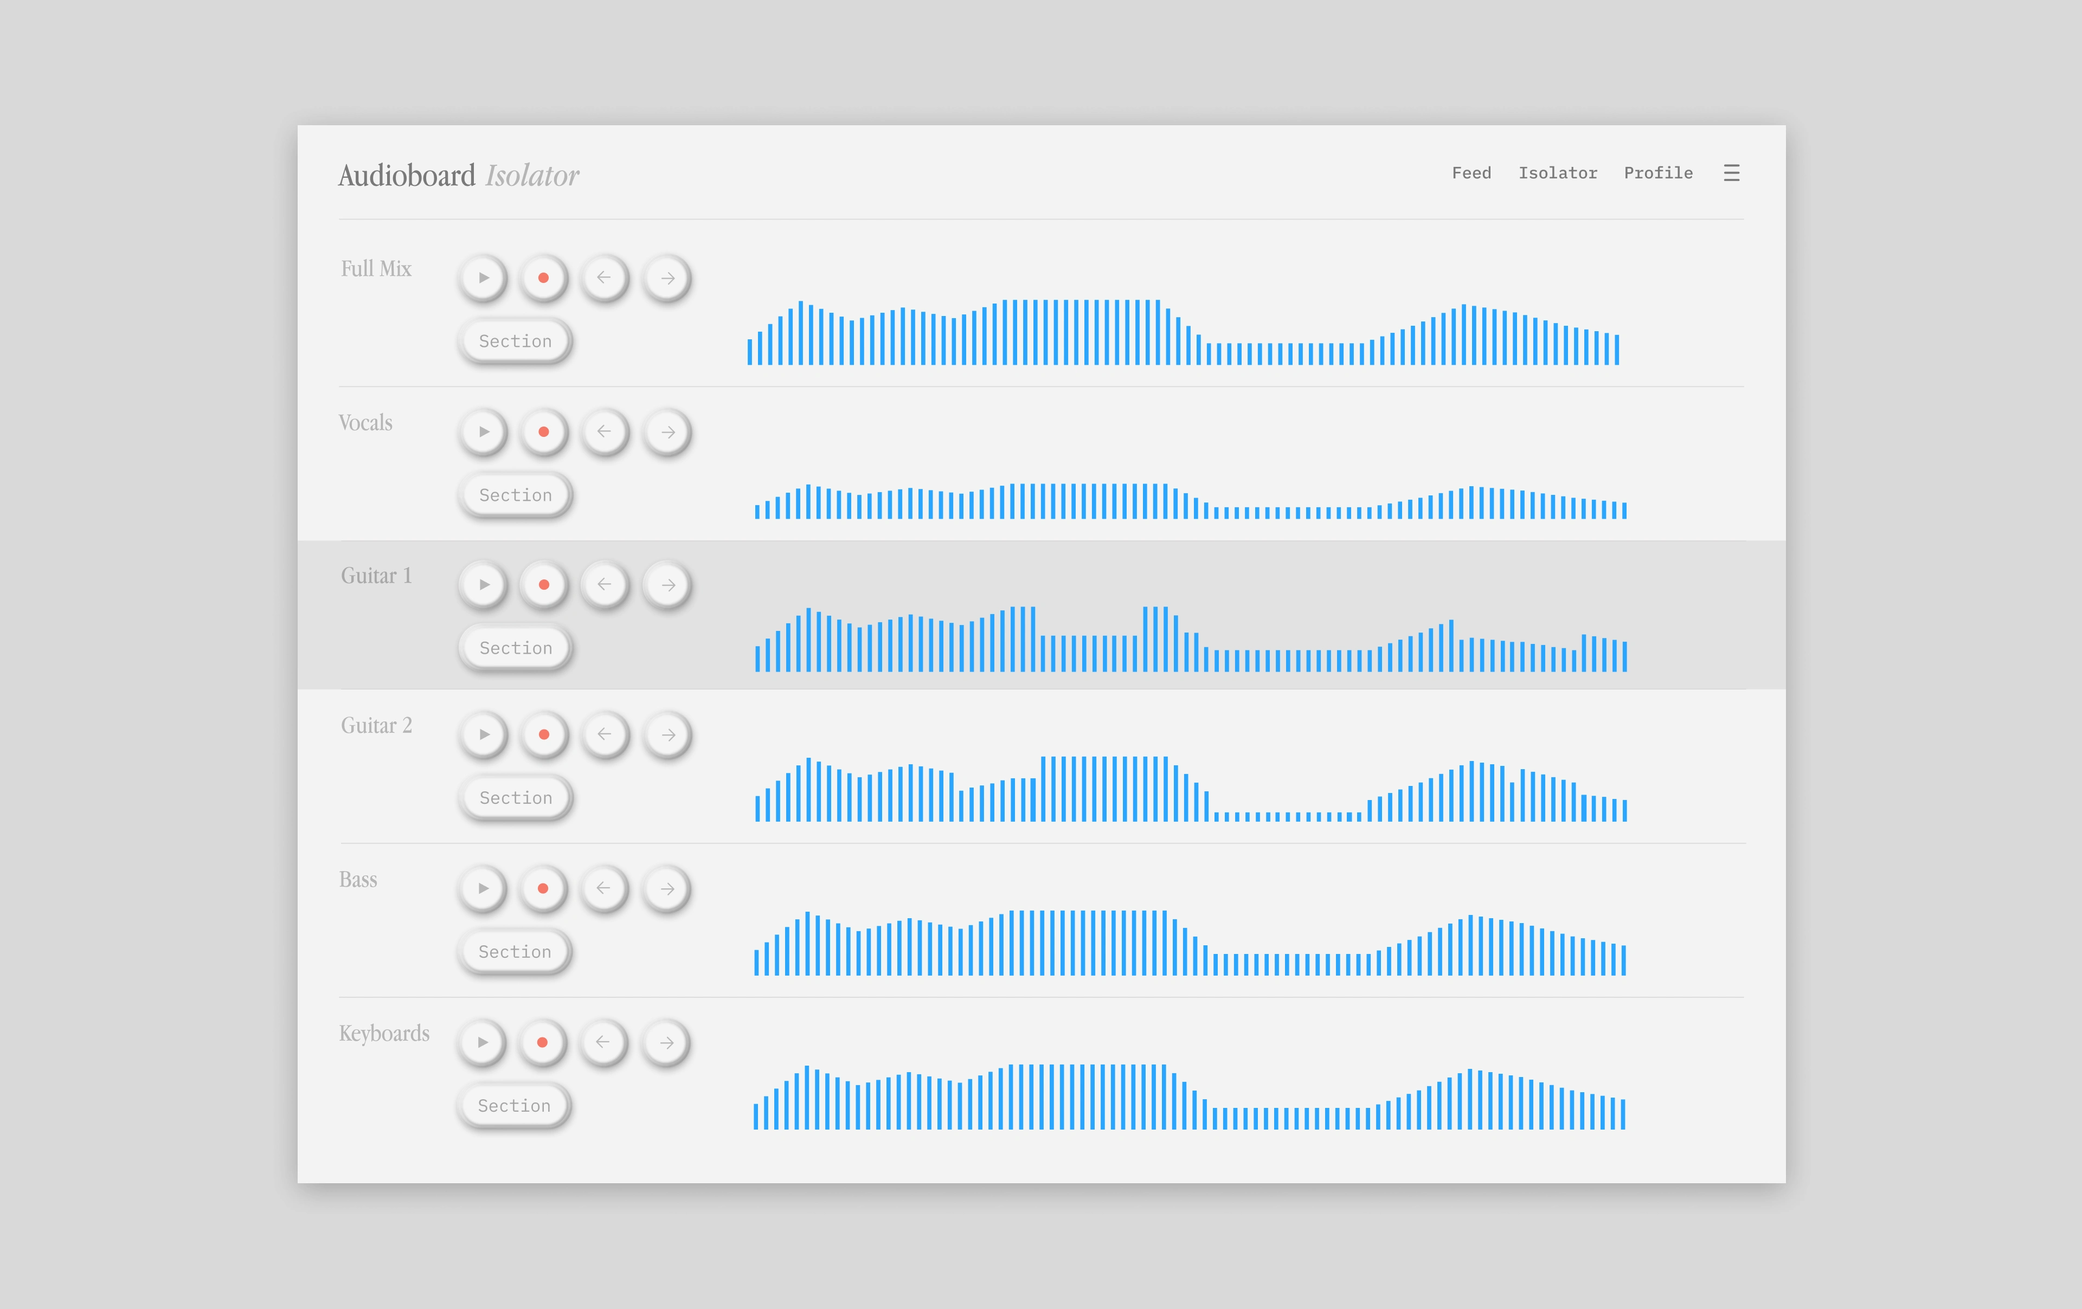
Task: Go back on Full Mix track
Action: pyautogui.click(x=605, y=278)
